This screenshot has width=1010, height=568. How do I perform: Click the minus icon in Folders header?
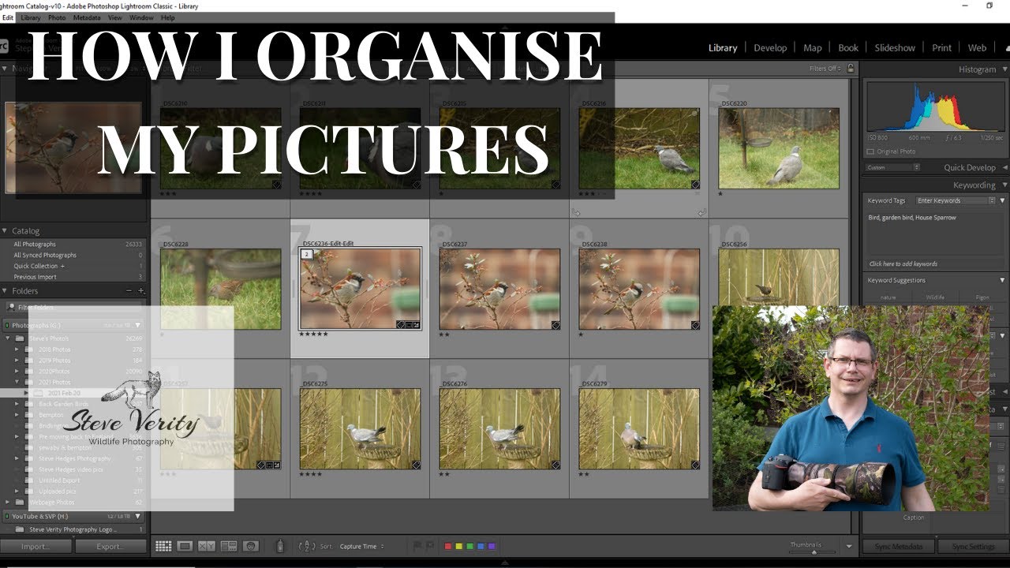(x=129, y=291)
